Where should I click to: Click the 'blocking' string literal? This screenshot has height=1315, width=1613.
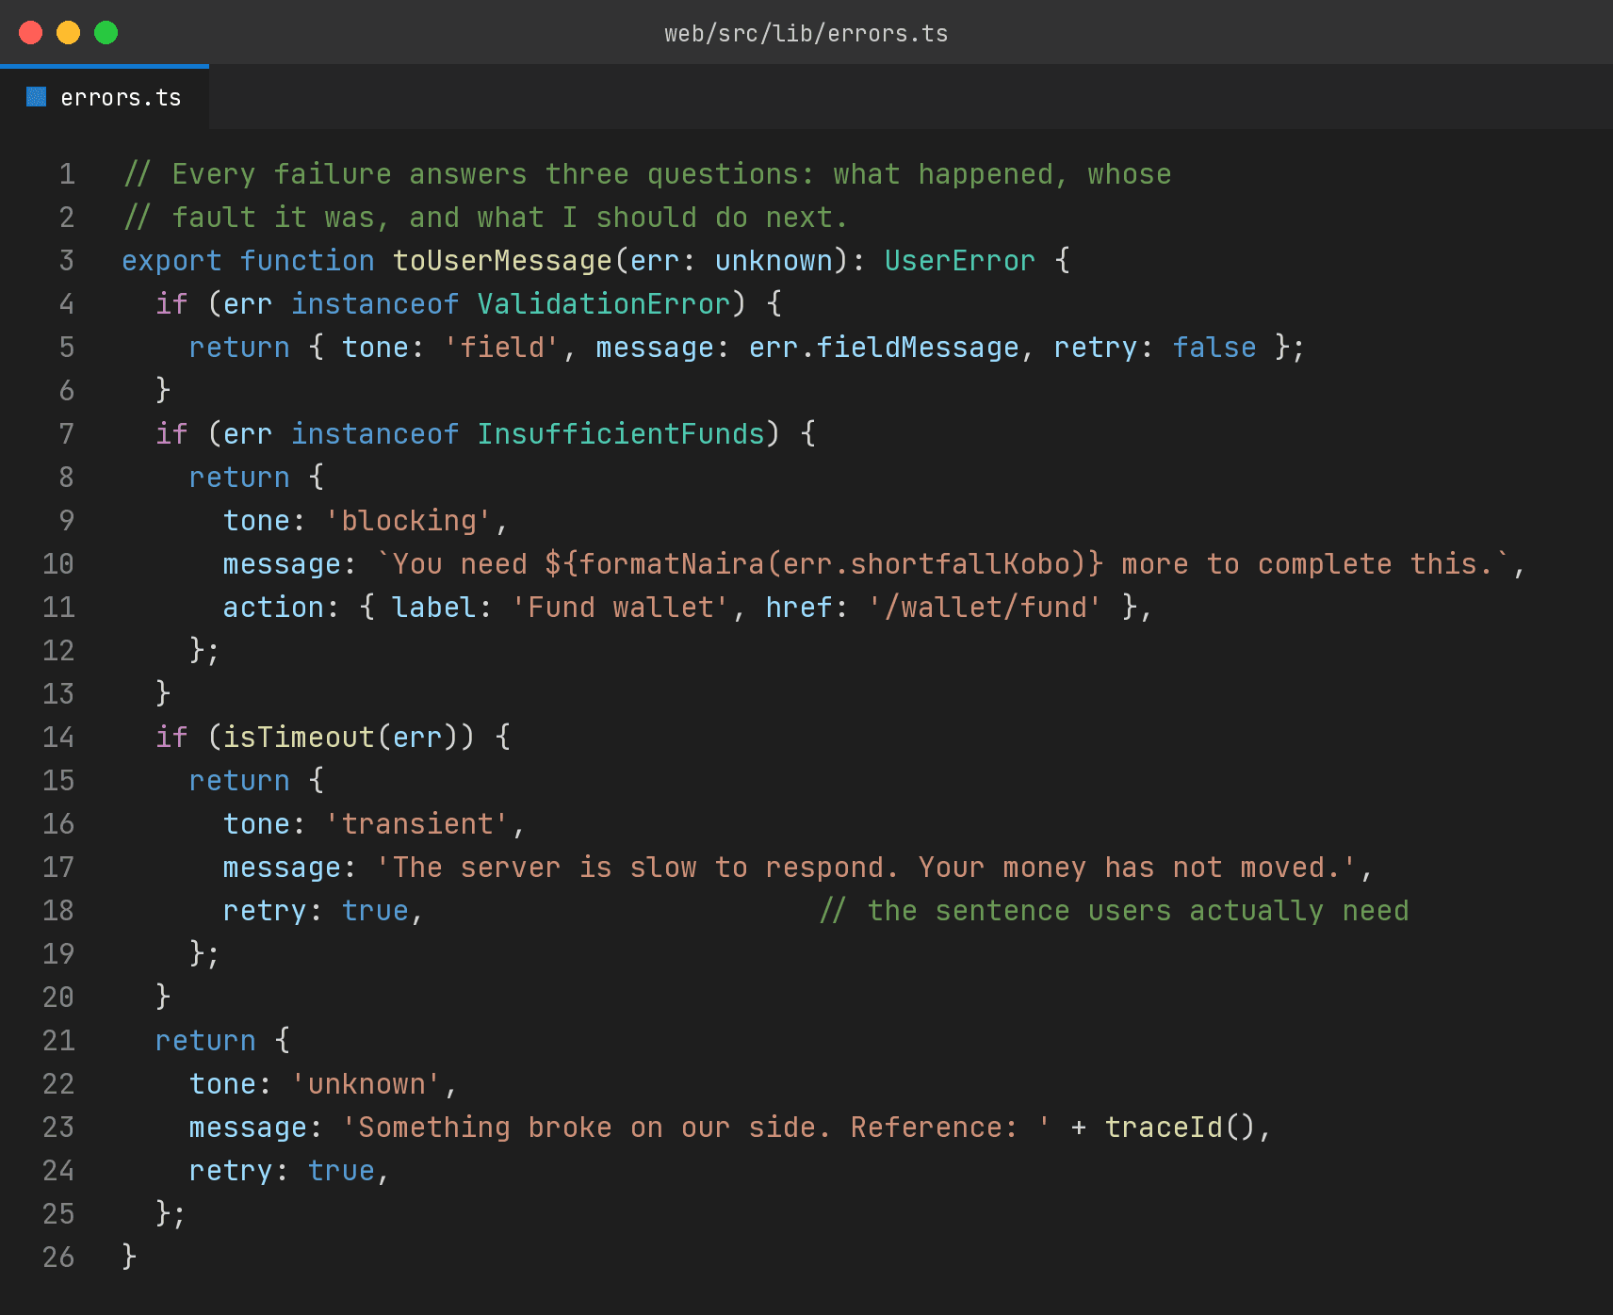click(x=409, y=521)
